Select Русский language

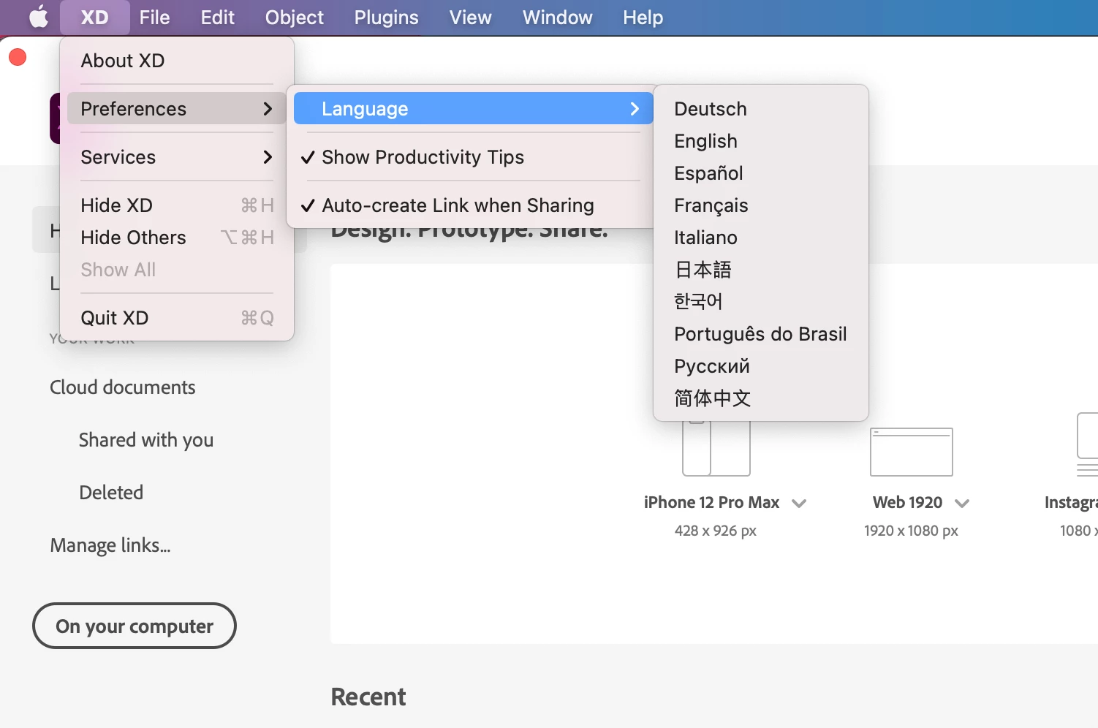pyautogui.click(x=761, y=366)
